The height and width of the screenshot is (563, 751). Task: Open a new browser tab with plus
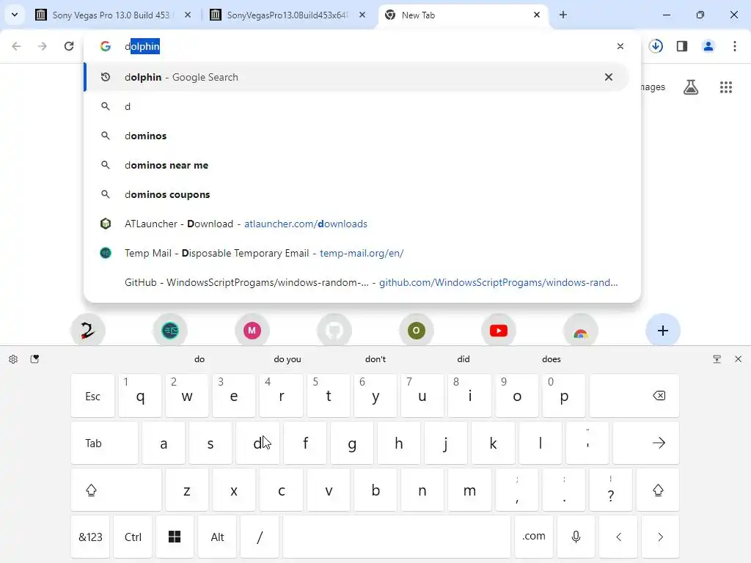click(x=563, y=15)
